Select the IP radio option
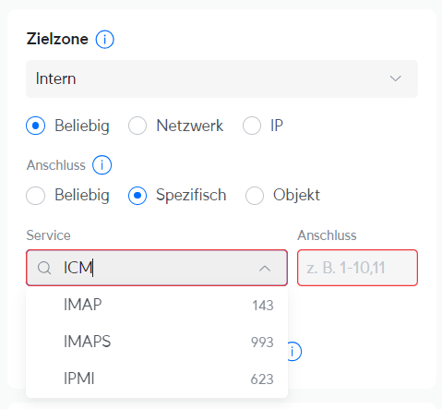Screen dimensions: 442x409 [252, 126]
